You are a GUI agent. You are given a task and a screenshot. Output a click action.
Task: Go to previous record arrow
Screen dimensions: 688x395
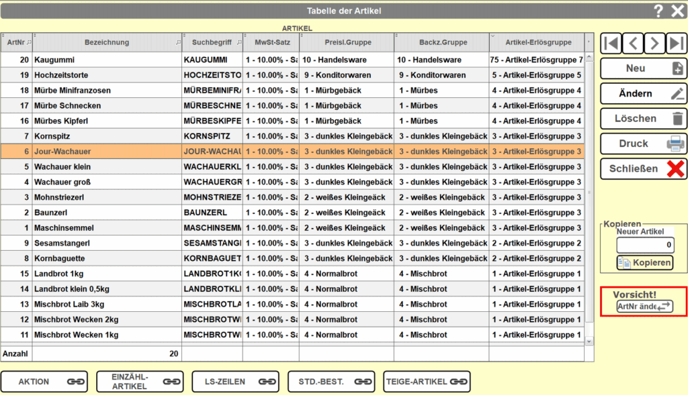(x=633, y=44)
